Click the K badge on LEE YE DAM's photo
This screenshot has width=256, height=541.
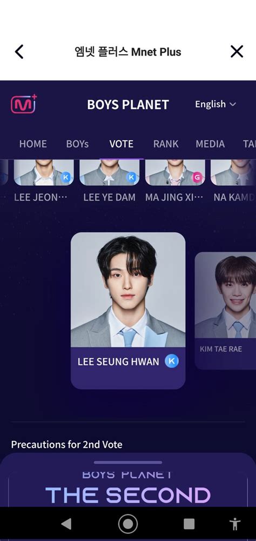point(131,178)
